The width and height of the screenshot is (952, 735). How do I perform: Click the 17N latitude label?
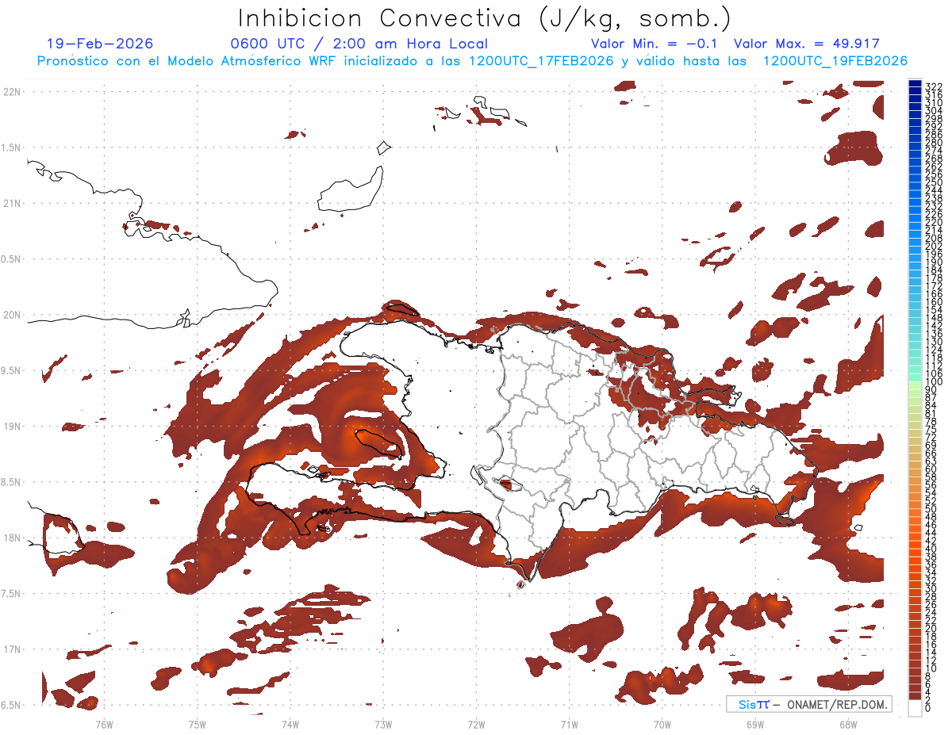click(x=11, y=649)
